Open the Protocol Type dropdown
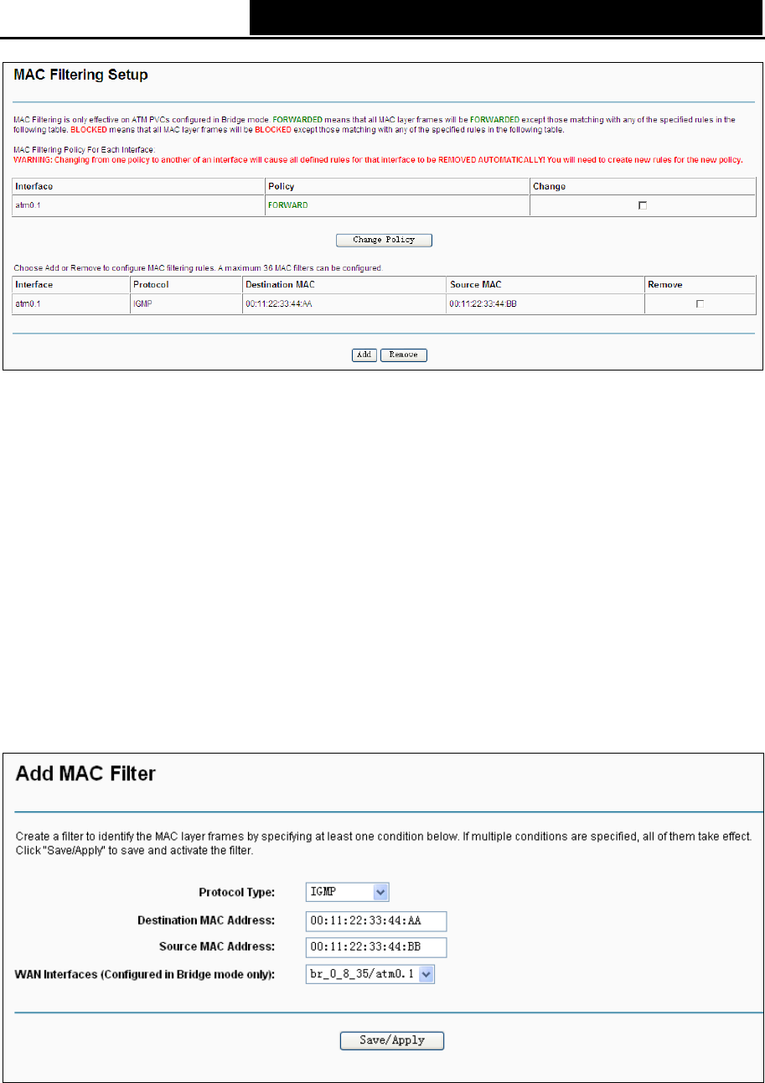765x1083 pixels. coord(348,892)
